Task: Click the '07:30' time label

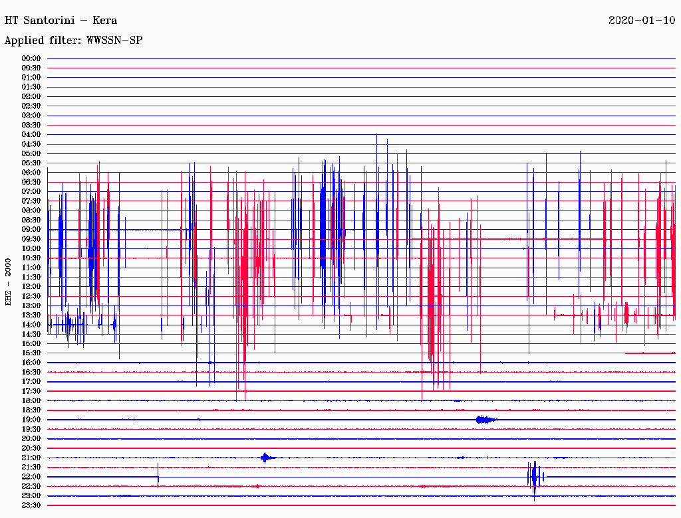Action: [x=31, y=201]
